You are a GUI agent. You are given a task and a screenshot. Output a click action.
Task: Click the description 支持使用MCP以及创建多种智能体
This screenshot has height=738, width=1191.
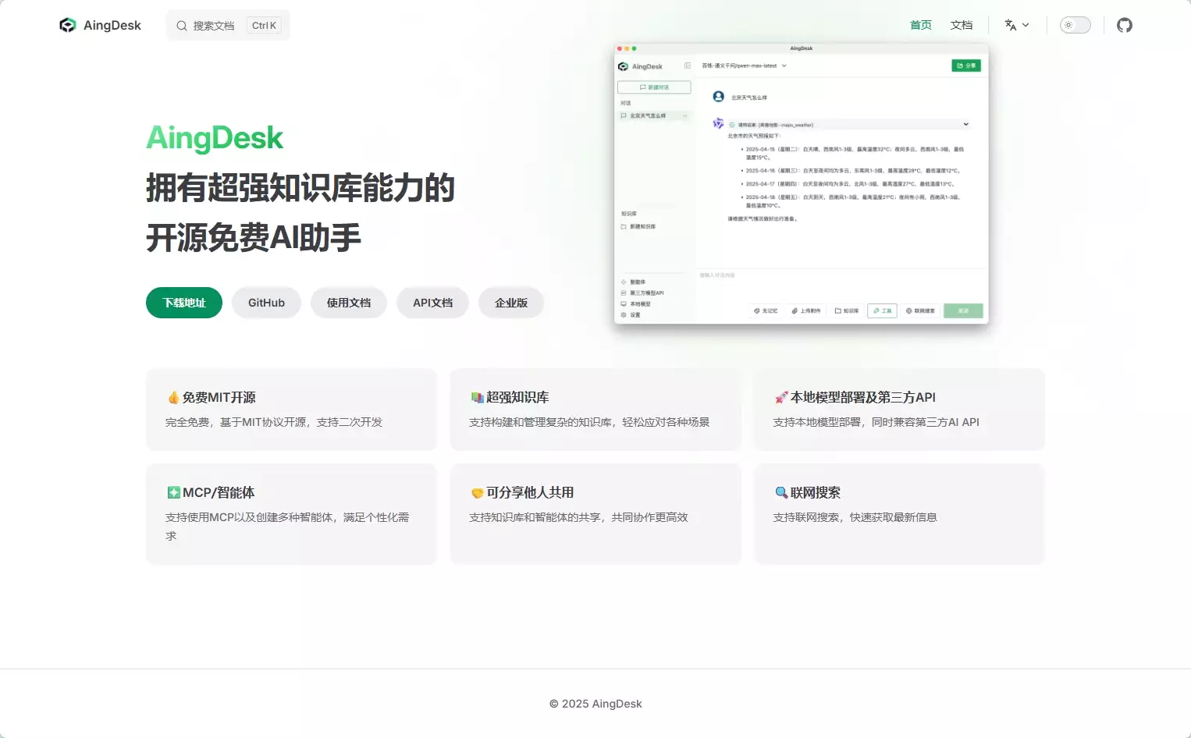pos(287,527)
